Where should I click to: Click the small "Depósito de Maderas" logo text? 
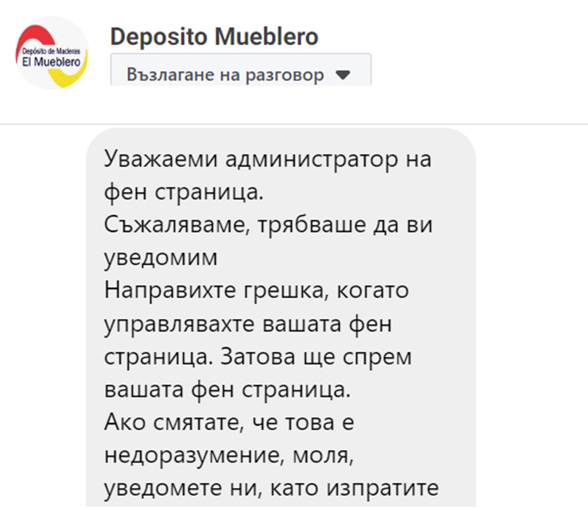coord(51,51)
